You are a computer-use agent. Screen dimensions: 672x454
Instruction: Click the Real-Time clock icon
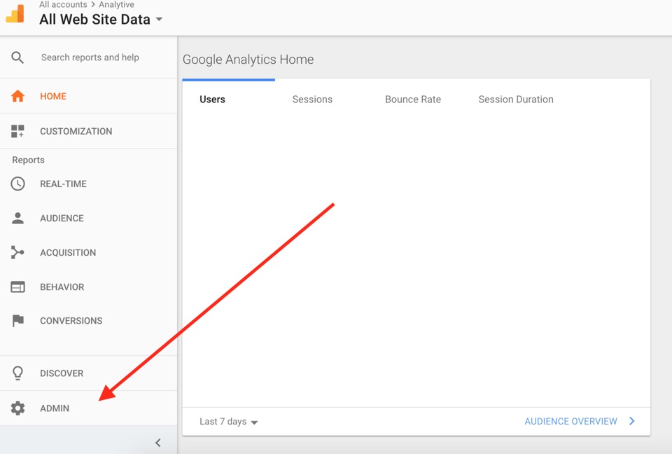coord(17,184)
